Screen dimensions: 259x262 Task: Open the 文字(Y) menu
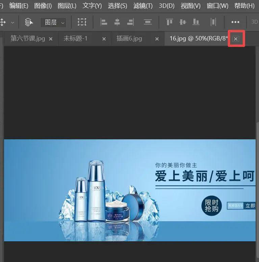92,6
